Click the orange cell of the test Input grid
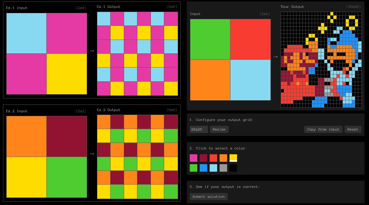Image resolution: width=369 pixels, height=205 pixels. coord(210,80)
